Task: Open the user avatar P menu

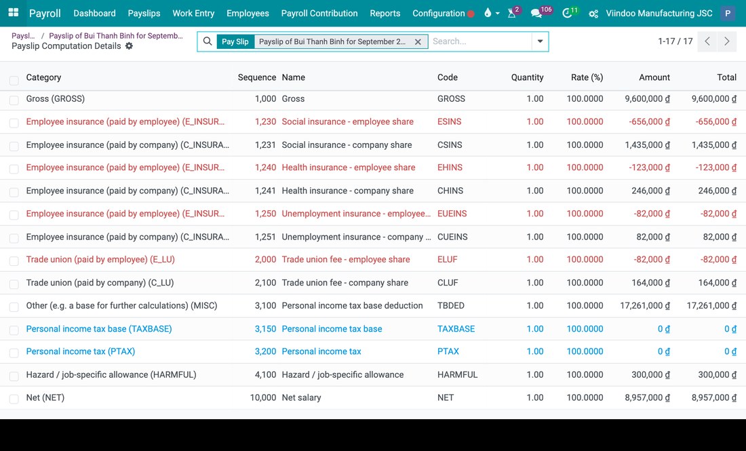Action: tap(728, 14)
